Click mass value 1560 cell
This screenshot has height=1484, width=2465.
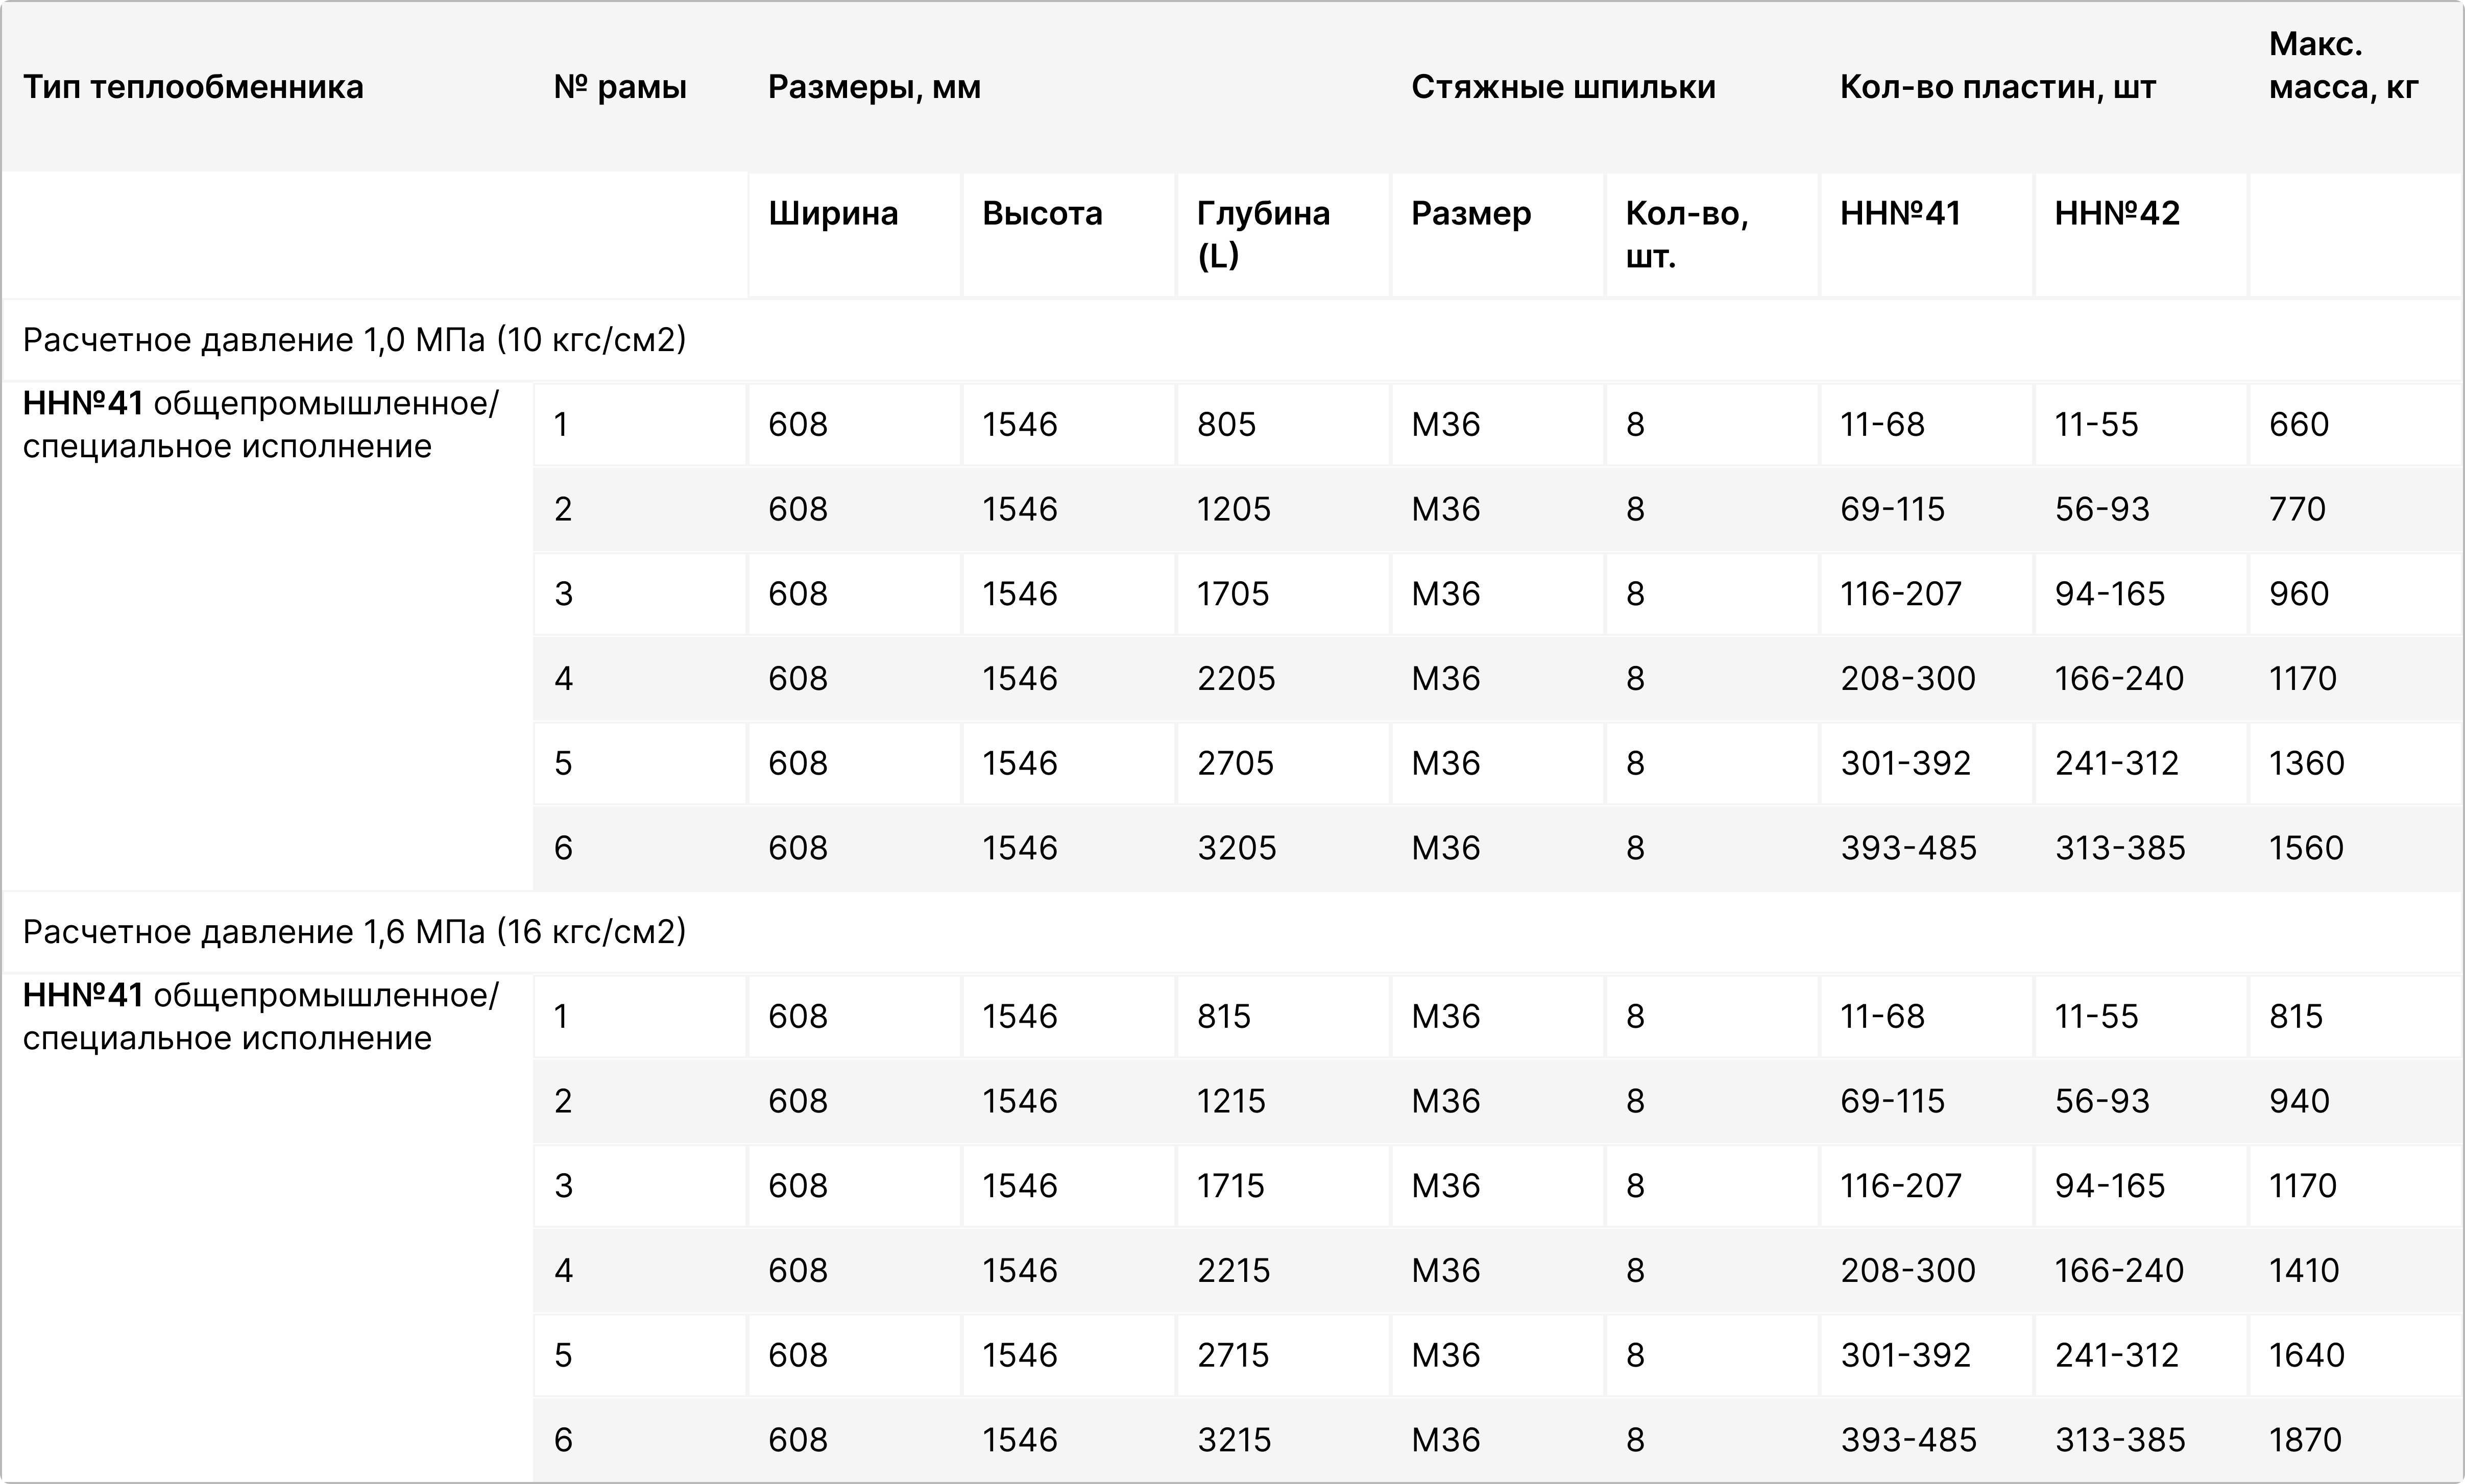(x=2306, y=848)
